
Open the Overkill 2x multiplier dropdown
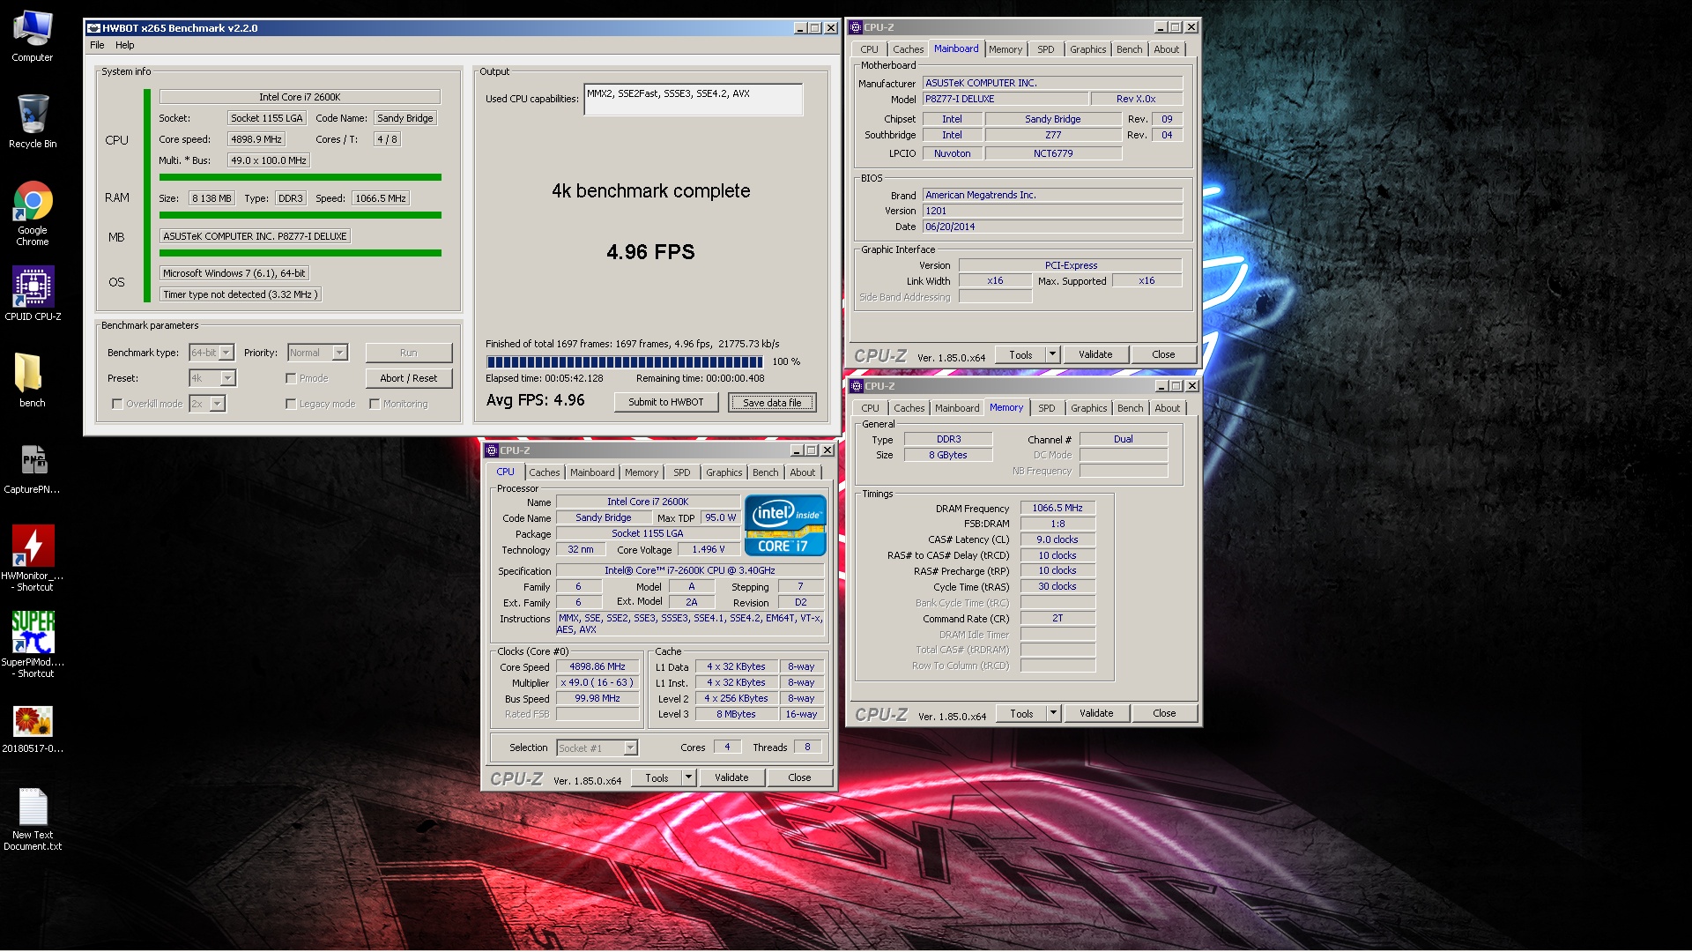pos(218,404)
